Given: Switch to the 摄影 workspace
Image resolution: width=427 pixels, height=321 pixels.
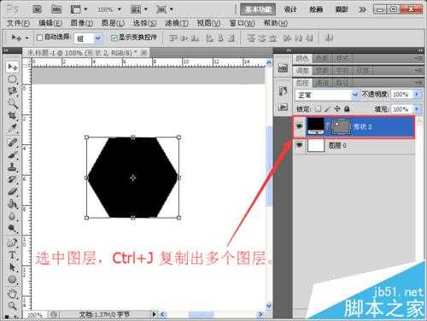Looking at the screenshot, I should tap(342, 9).
